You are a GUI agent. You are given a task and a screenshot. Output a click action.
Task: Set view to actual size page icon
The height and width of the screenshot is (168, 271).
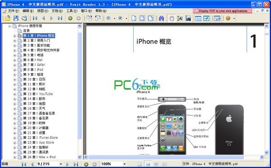pos(134,19)
